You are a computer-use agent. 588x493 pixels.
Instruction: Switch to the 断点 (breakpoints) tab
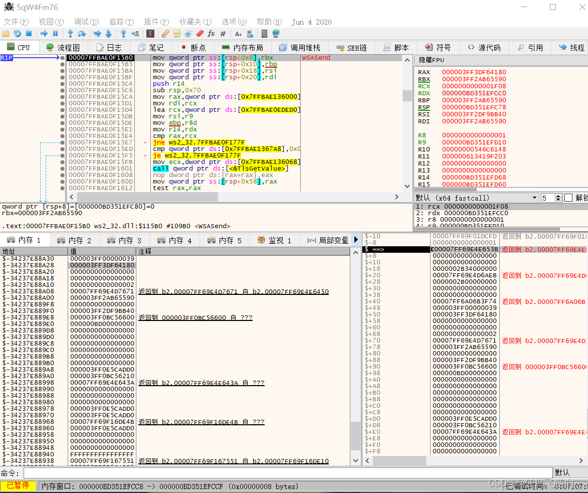(x=193, y=48)
